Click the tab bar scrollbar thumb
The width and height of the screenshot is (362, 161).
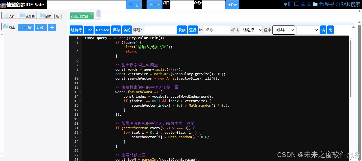99,14
